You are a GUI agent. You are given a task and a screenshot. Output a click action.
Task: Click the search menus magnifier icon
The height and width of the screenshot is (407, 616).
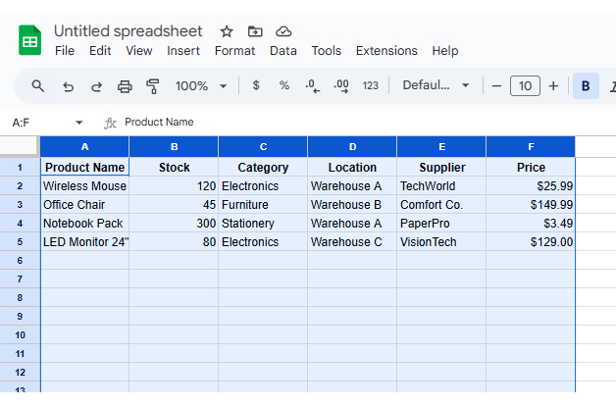[x=38, y=86]
